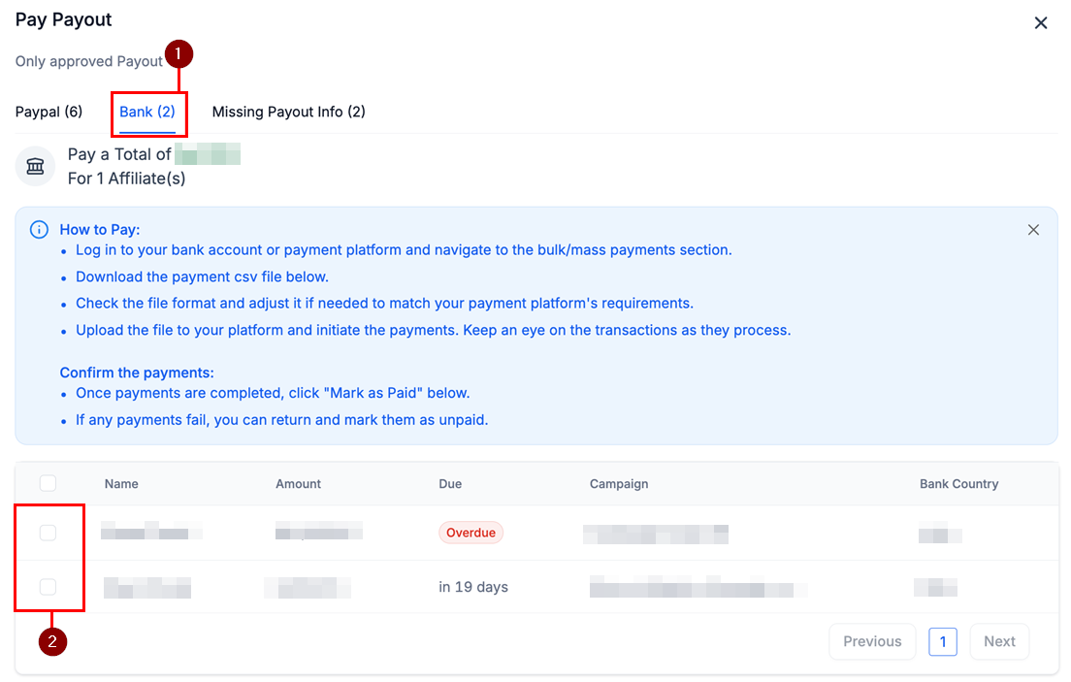Go to the Next page
This screenshot has height=682, width=1071.
pos(999,641)
